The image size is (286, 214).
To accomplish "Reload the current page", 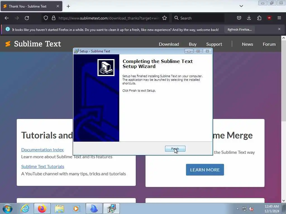I will [27, 18].
